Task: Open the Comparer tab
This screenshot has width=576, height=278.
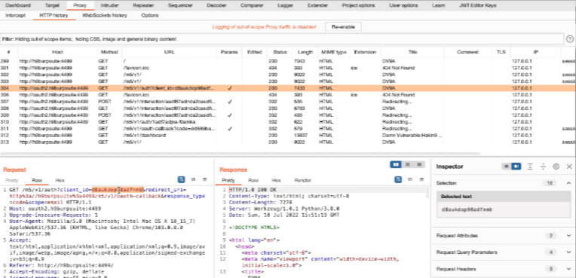Action: [252, 5]
